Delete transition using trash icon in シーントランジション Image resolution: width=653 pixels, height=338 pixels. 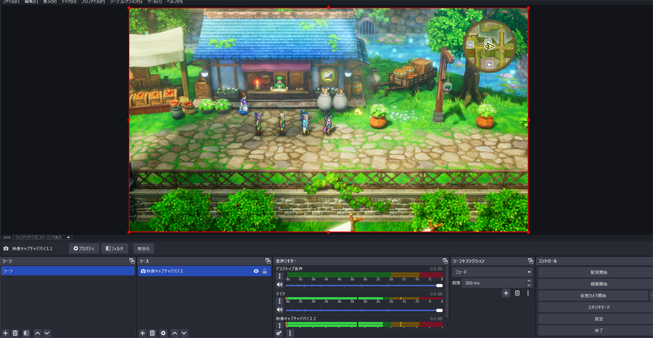click(517, 293)
